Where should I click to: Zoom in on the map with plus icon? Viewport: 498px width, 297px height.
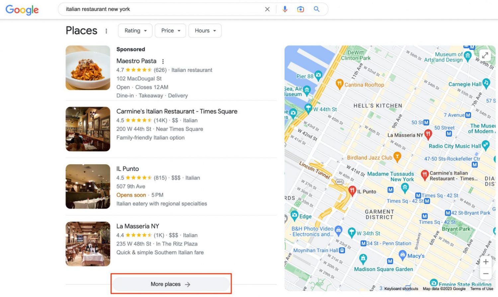click(x=486, y=262)
